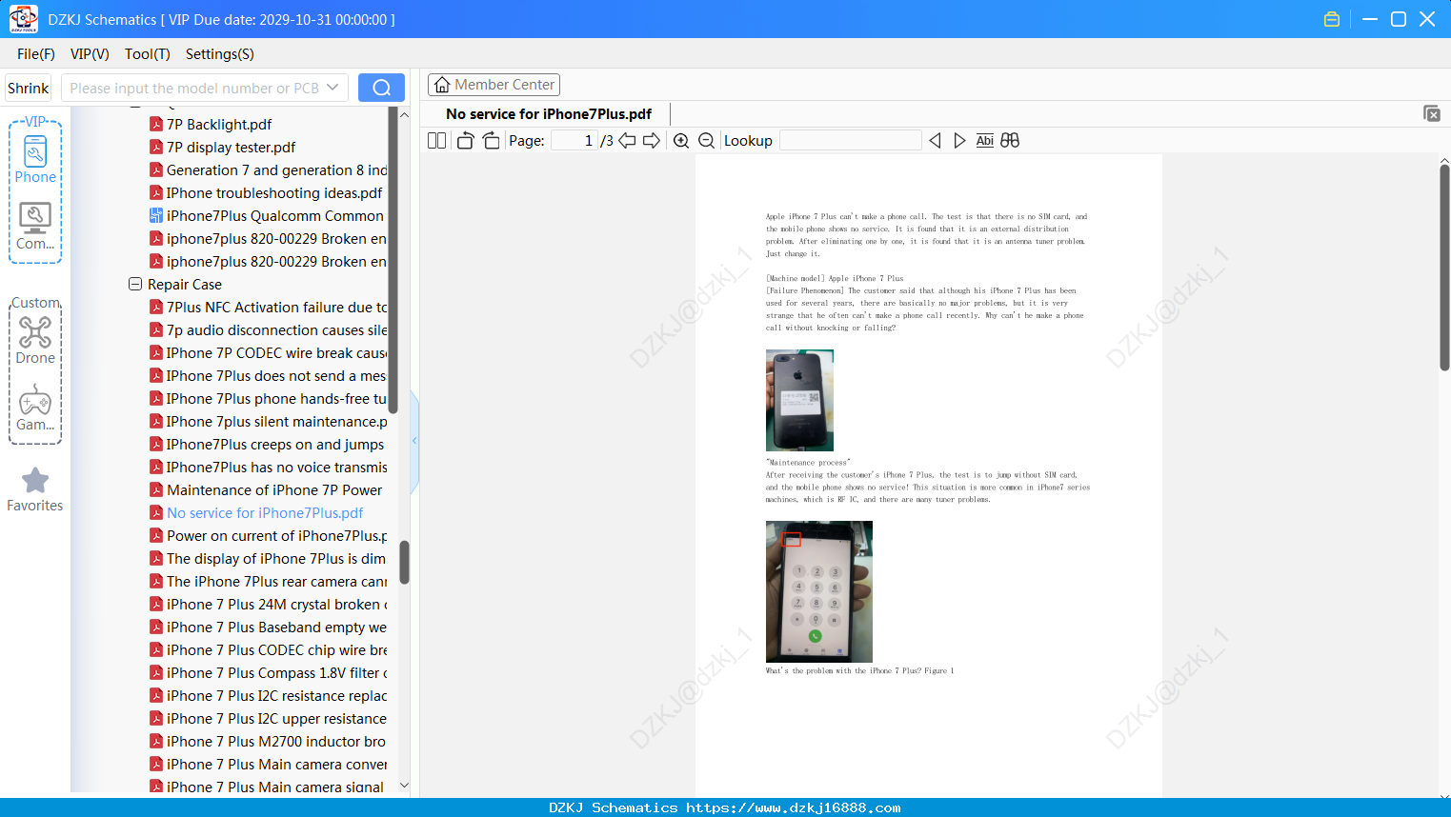Open the Game console category

pos(35,408)
